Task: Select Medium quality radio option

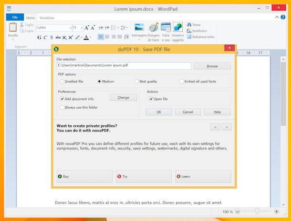Action: click(99, 81)
